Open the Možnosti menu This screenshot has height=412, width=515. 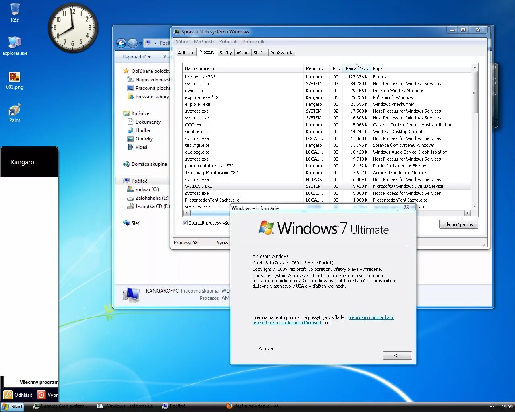[204, 42]
